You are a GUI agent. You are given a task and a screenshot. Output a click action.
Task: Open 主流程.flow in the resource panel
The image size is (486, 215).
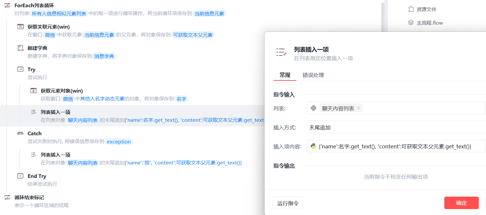(429, 23)
